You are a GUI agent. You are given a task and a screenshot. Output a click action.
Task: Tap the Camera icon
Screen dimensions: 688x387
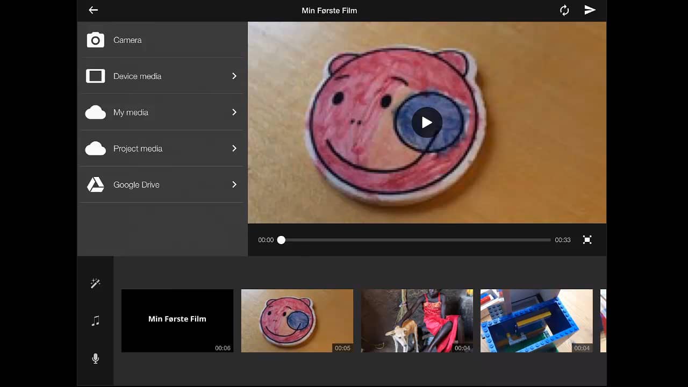tap(96, 40)
